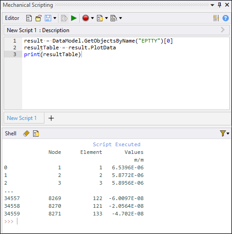Open the shell filter dropdown
The height and width of the screenshot is (234, 232).
click(225, 134)
